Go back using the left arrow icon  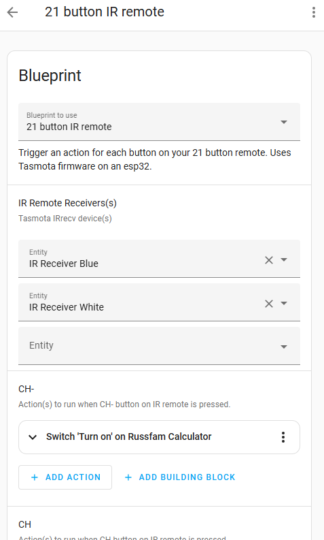pyautogui.click(x=12, y=12)
